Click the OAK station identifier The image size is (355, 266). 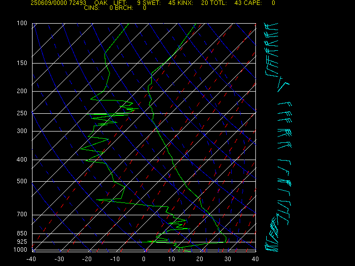101,3
